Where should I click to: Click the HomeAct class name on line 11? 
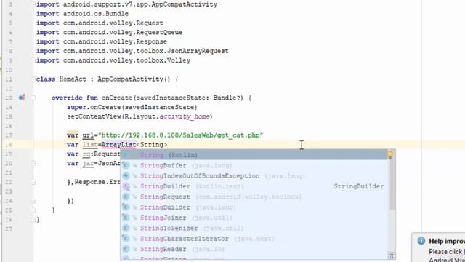pyautogui.click(x=73, y=79)
